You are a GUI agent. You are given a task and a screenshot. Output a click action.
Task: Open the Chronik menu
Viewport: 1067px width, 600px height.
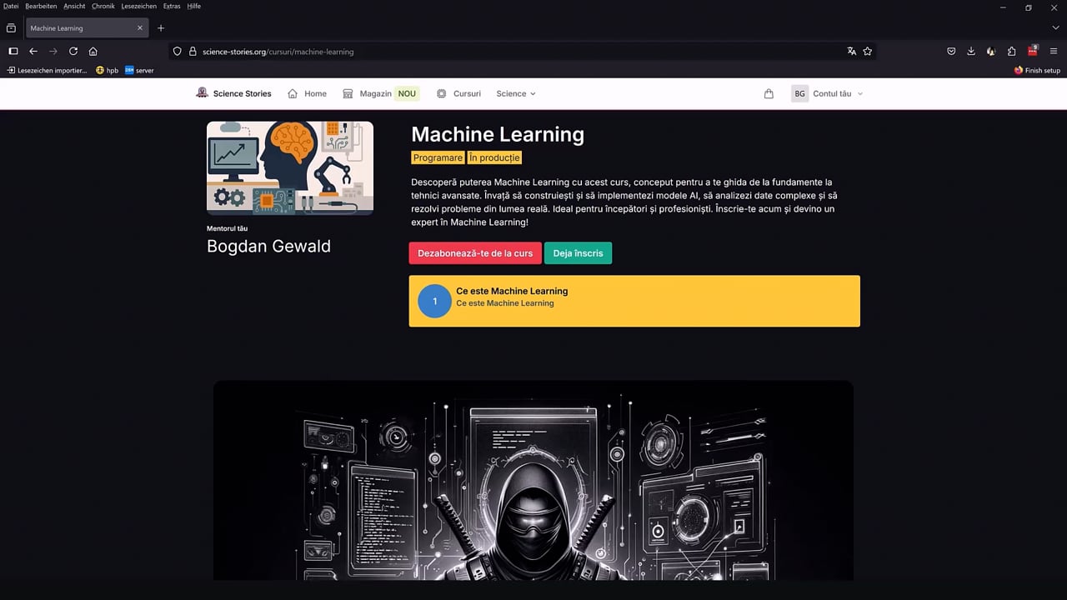click(x=103, y=6)
